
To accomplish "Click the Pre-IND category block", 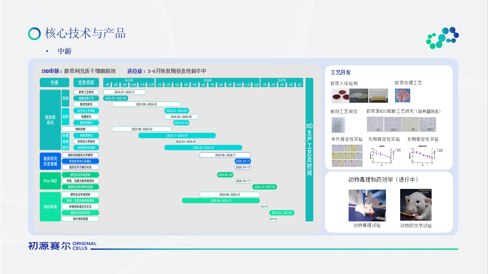I will coord(50,181).
